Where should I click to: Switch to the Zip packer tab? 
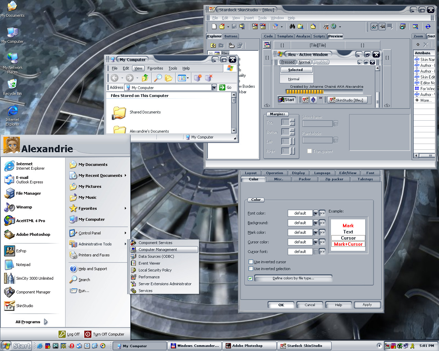point(334,179)
